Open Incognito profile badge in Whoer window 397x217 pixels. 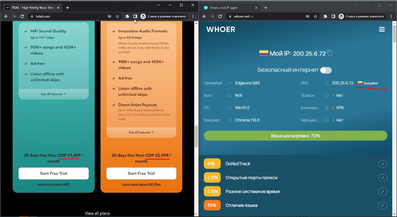point(362,16)
